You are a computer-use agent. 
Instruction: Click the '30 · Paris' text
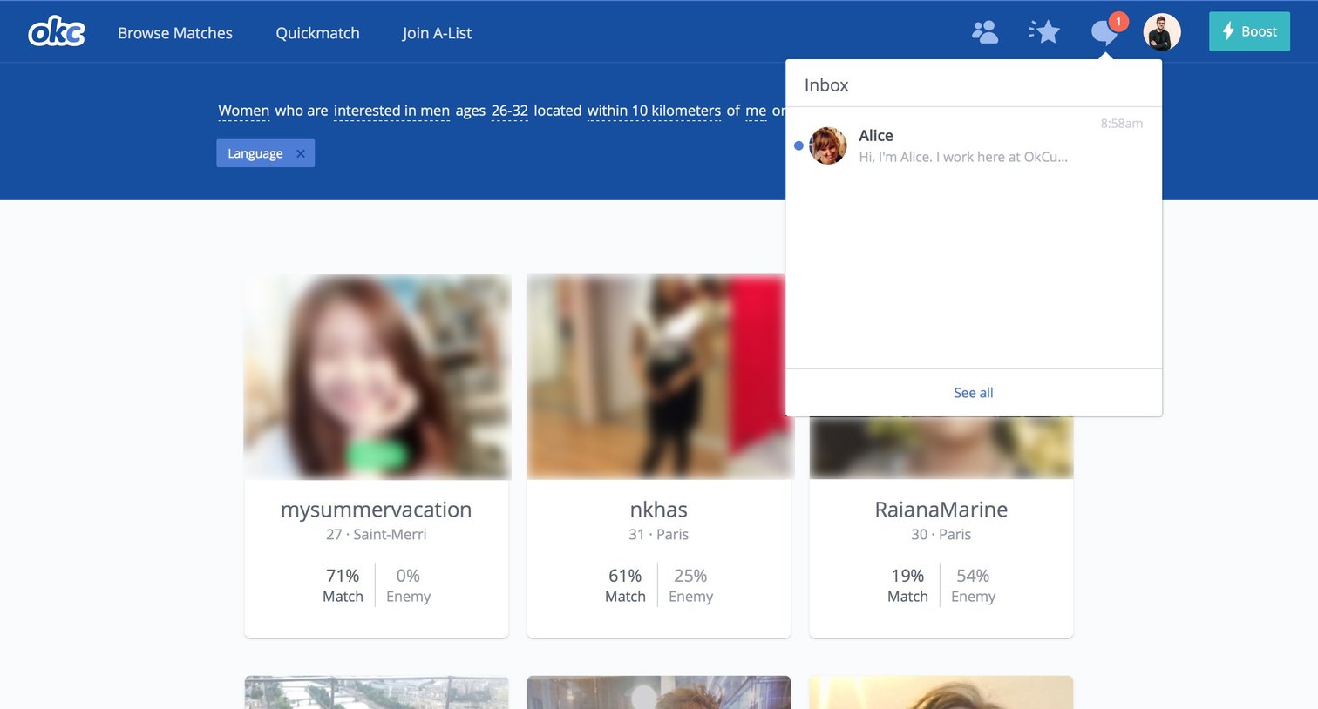point(941,535)
